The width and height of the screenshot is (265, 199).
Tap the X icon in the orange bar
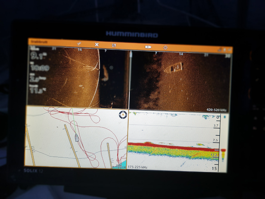pos(97,45)
